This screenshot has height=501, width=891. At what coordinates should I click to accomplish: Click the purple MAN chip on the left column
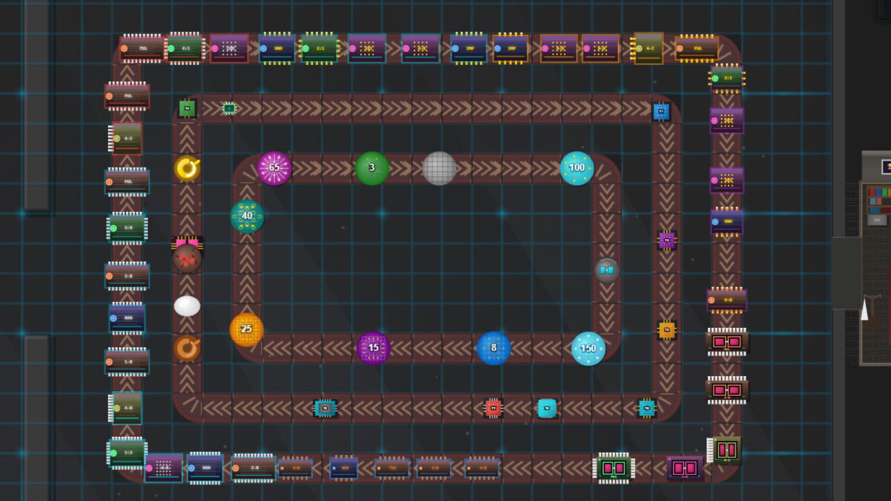coord(129,318)
